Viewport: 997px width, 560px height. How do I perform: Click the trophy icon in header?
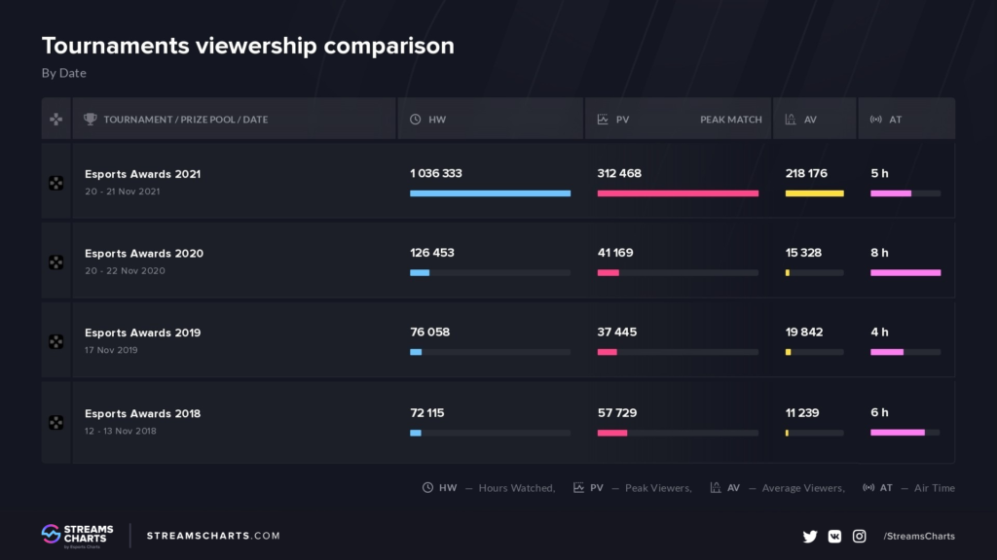pos(91,120)
